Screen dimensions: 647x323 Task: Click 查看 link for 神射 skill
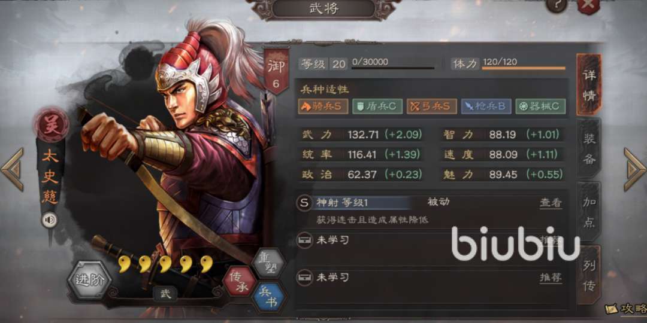(x=551, y=203)
